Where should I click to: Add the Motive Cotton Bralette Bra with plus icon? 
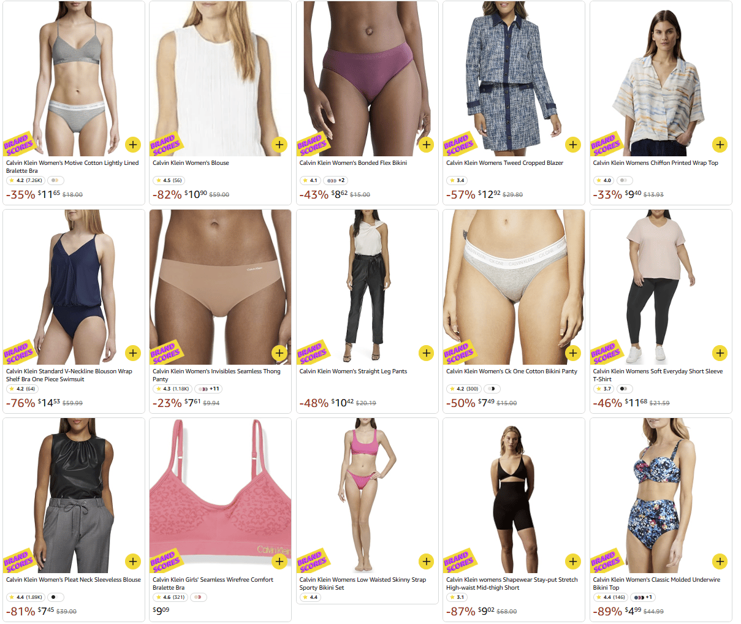coord(133,145)
